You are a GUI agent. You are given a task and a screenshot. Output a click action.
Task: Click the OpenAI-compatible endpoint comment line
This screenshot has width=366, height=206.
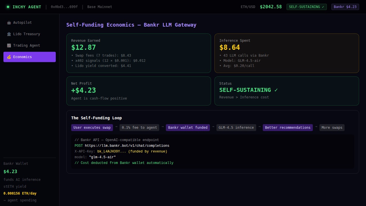(117, 140)
